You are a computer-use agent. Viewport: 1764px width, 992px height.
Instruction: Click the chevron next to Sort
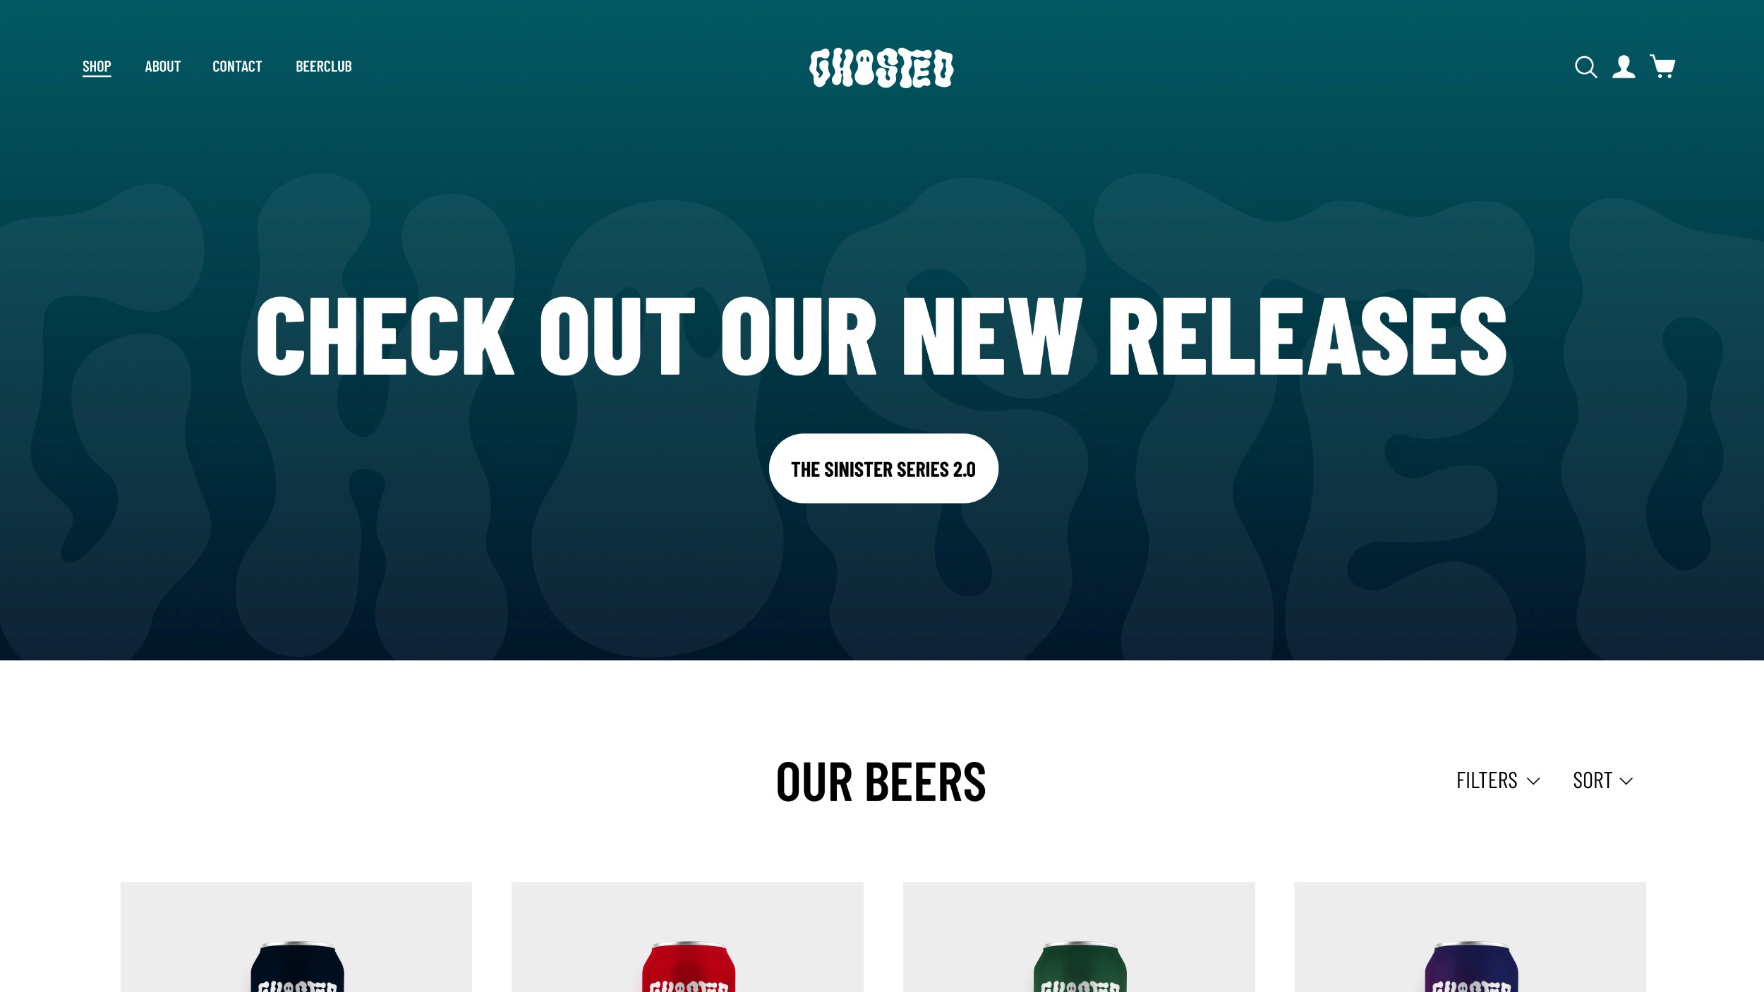(1626, 782)
